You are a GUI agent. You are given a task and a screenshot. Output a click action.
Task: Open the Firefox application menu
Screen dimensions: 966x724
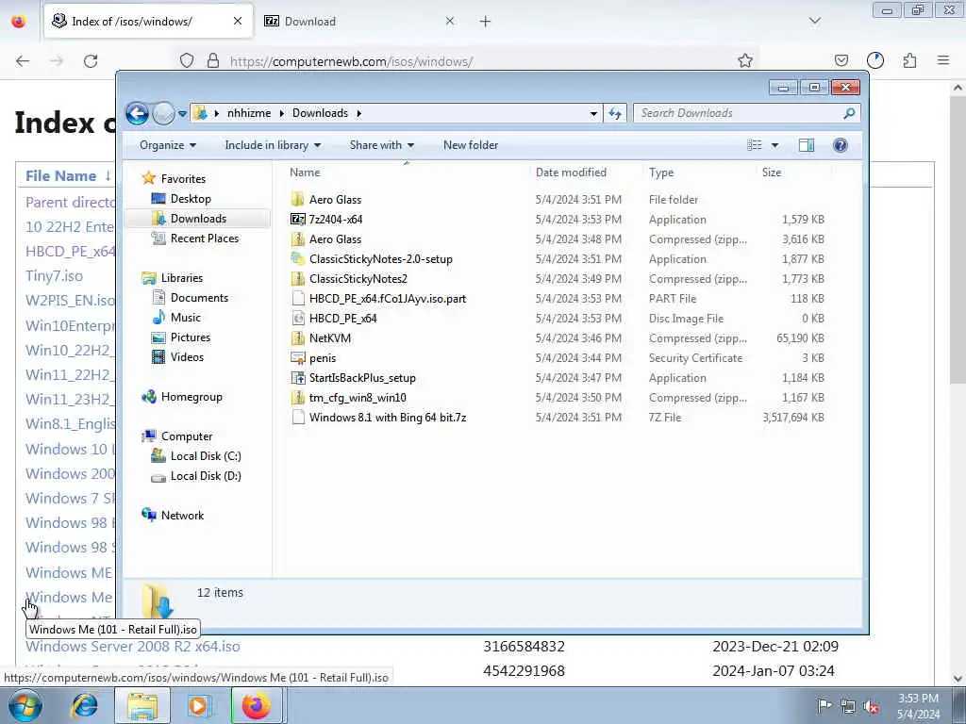(x=943, y=60)
